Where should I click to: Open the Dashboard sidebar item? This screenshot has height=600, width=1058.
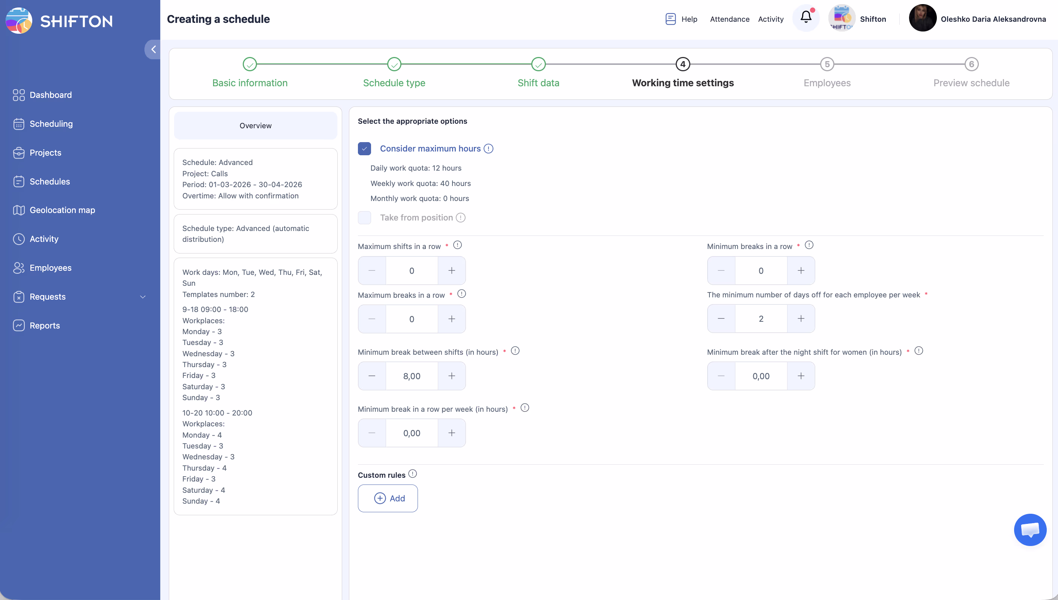pyautogui.click(x=50, y=95)
